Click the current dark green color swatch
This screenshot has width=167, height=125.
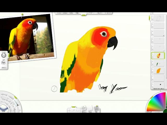(x=165, y=111)
